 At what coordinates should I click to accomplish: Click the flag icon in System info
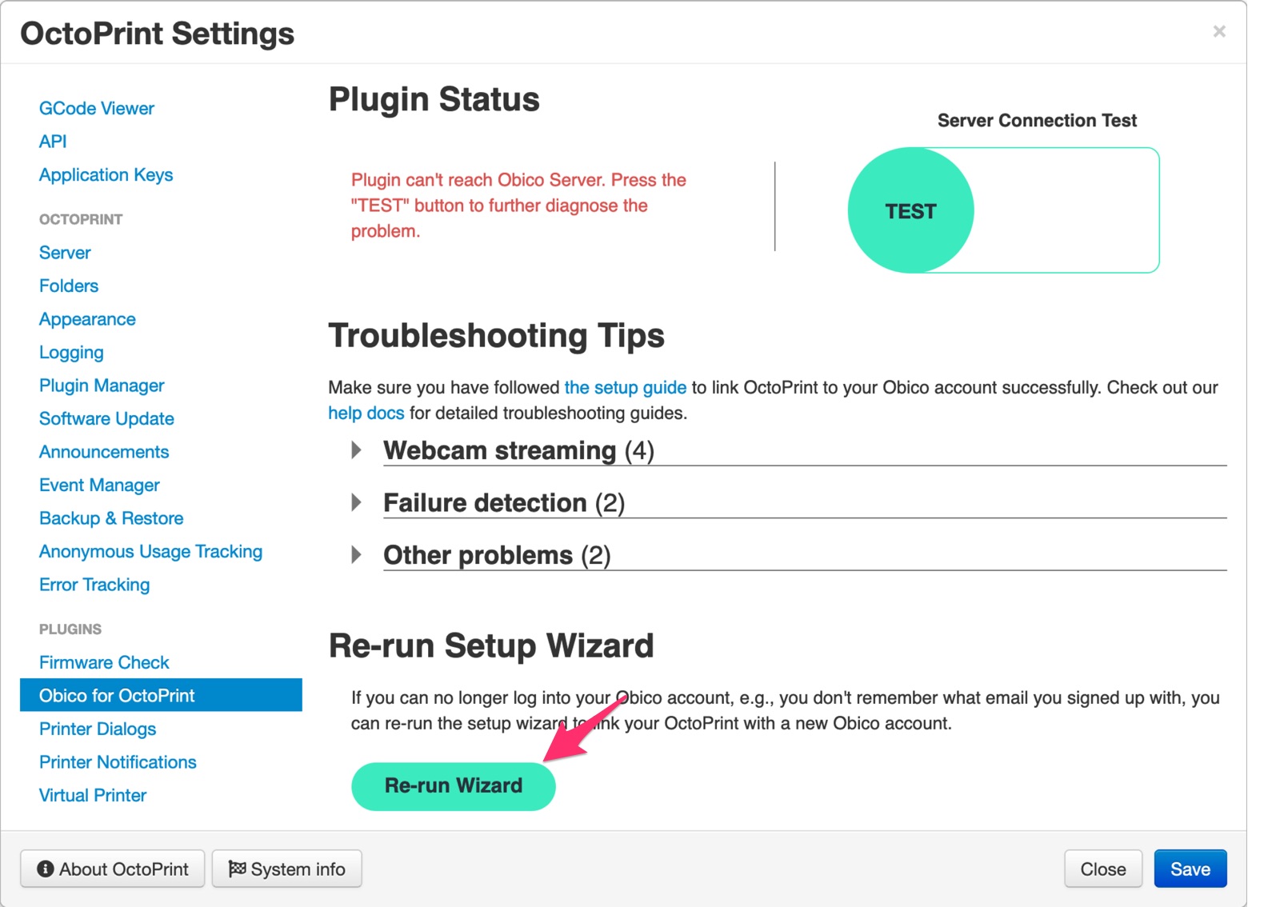pyautogui.click(x=237, y=869)
